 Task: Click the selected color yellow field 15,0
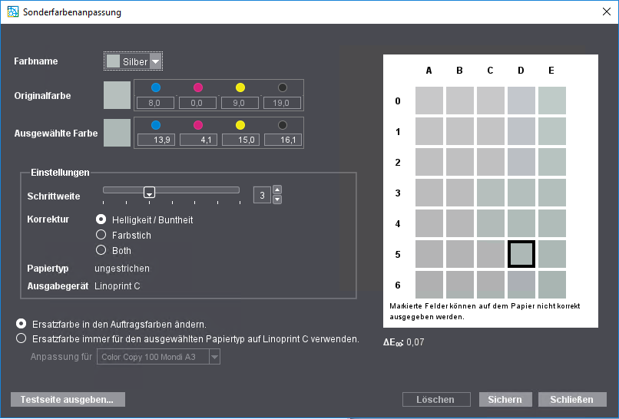pyautogui.click(x=240, y=140)
